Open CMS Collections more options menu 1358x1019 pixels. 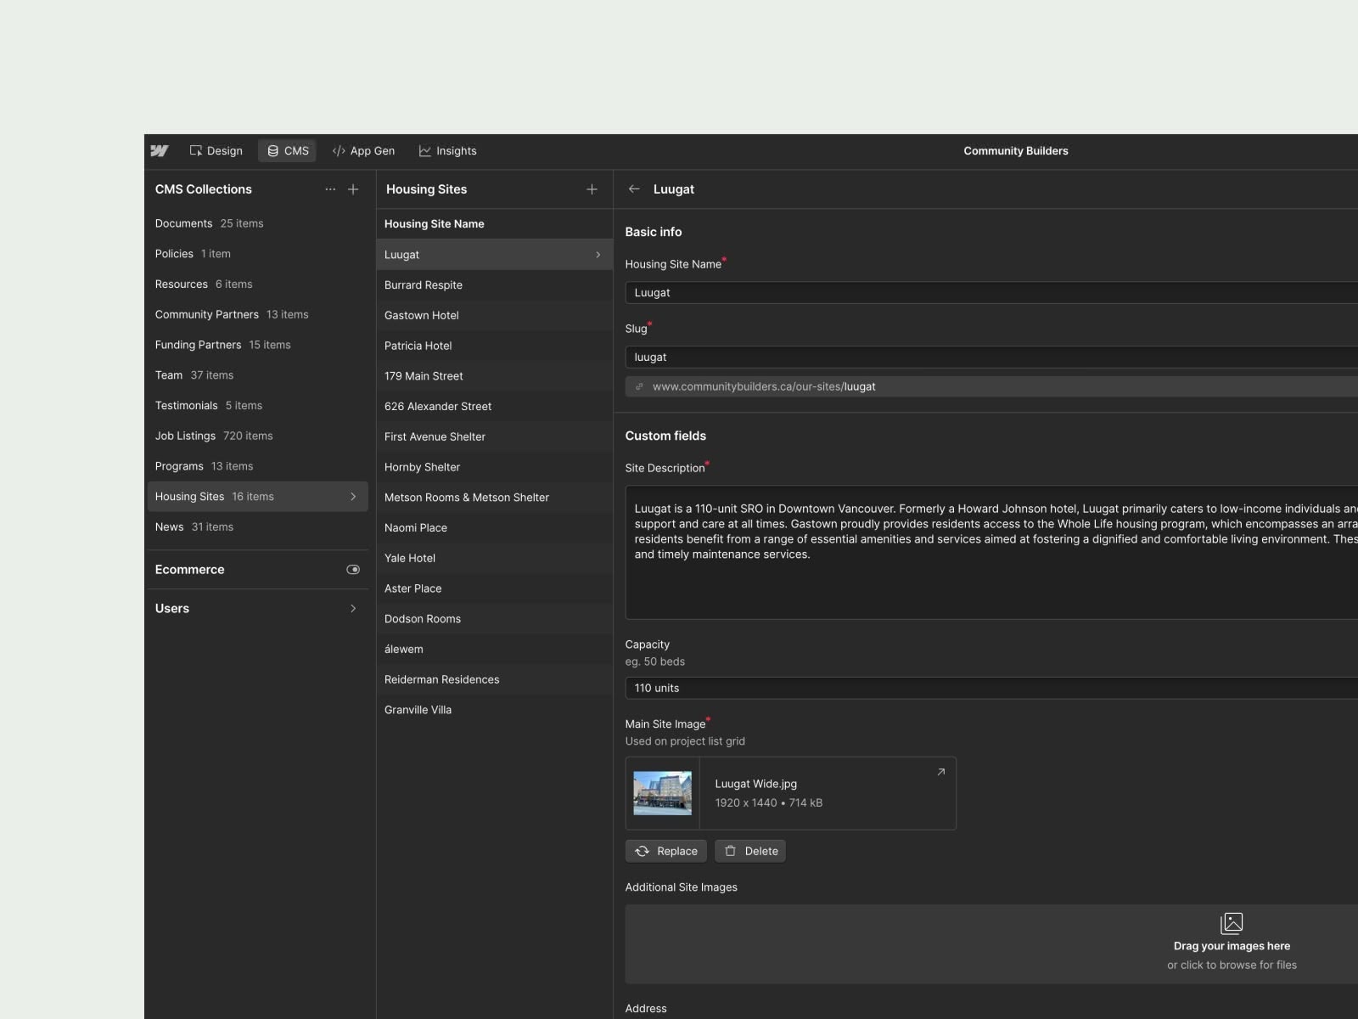pos(330,189)
